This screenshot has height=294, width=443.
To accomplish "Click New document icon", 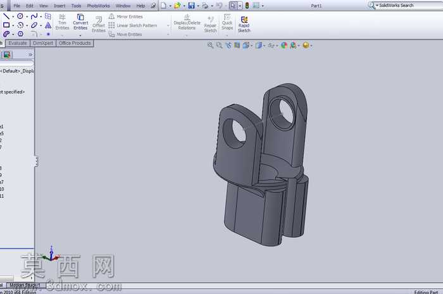I will coord(163,5).
